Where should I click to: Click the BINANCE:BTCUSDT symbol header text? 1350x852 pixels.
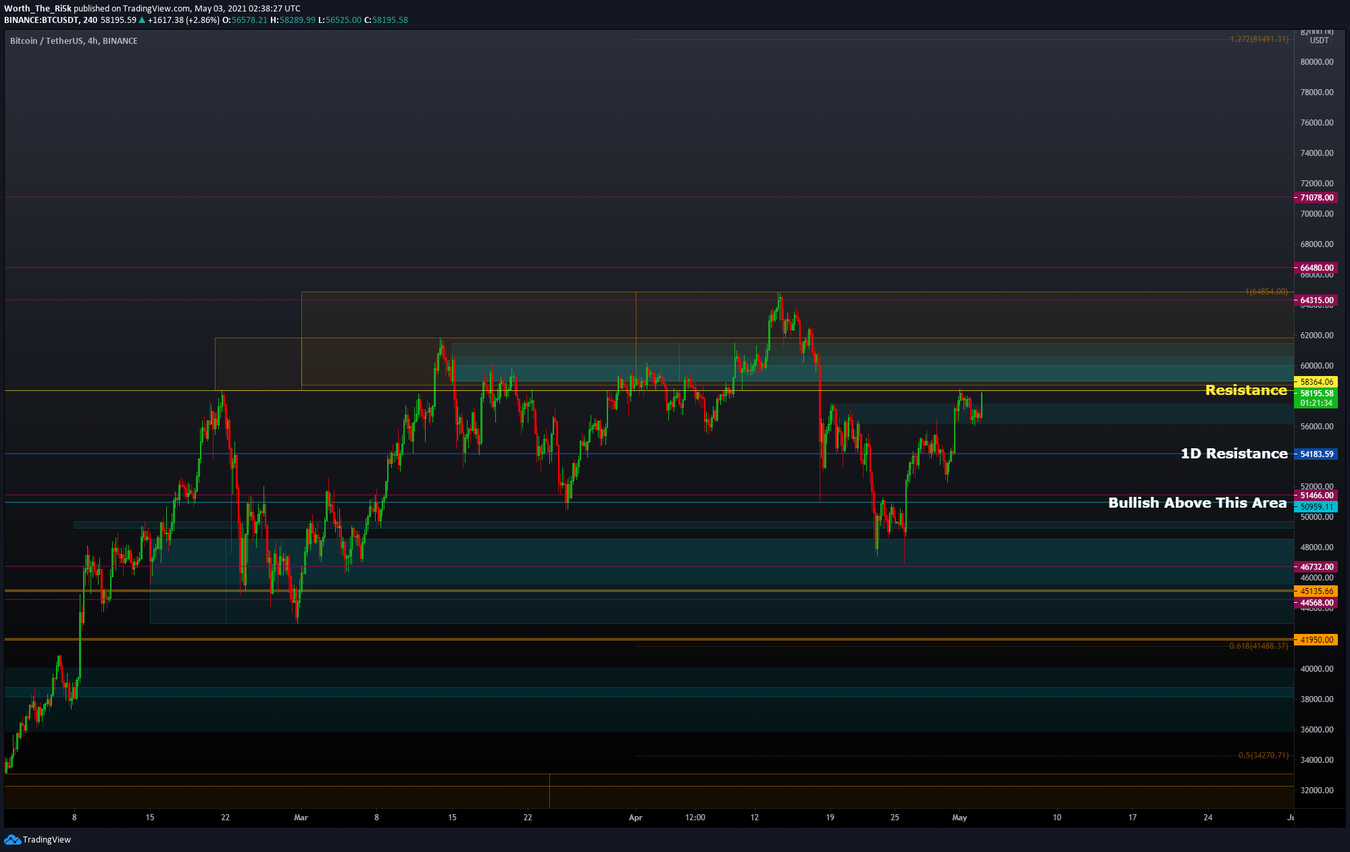[x=41, y=20]
